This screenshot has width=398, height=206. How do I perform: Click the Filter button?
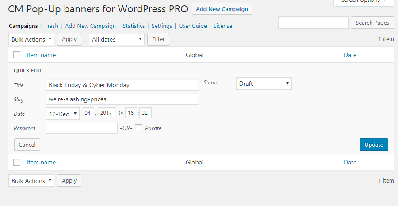[158, 39]
